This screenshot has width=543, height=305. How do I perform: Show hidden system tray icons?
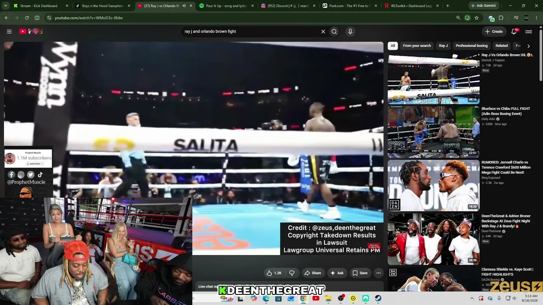(472, 298)
